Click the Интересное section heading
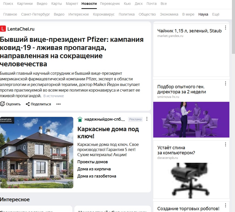 click(x=15, y=199)
